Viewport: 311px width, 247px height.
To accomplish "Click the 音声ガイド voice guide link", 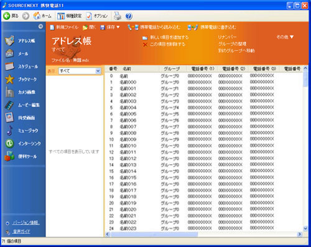I will coord(21,231).
